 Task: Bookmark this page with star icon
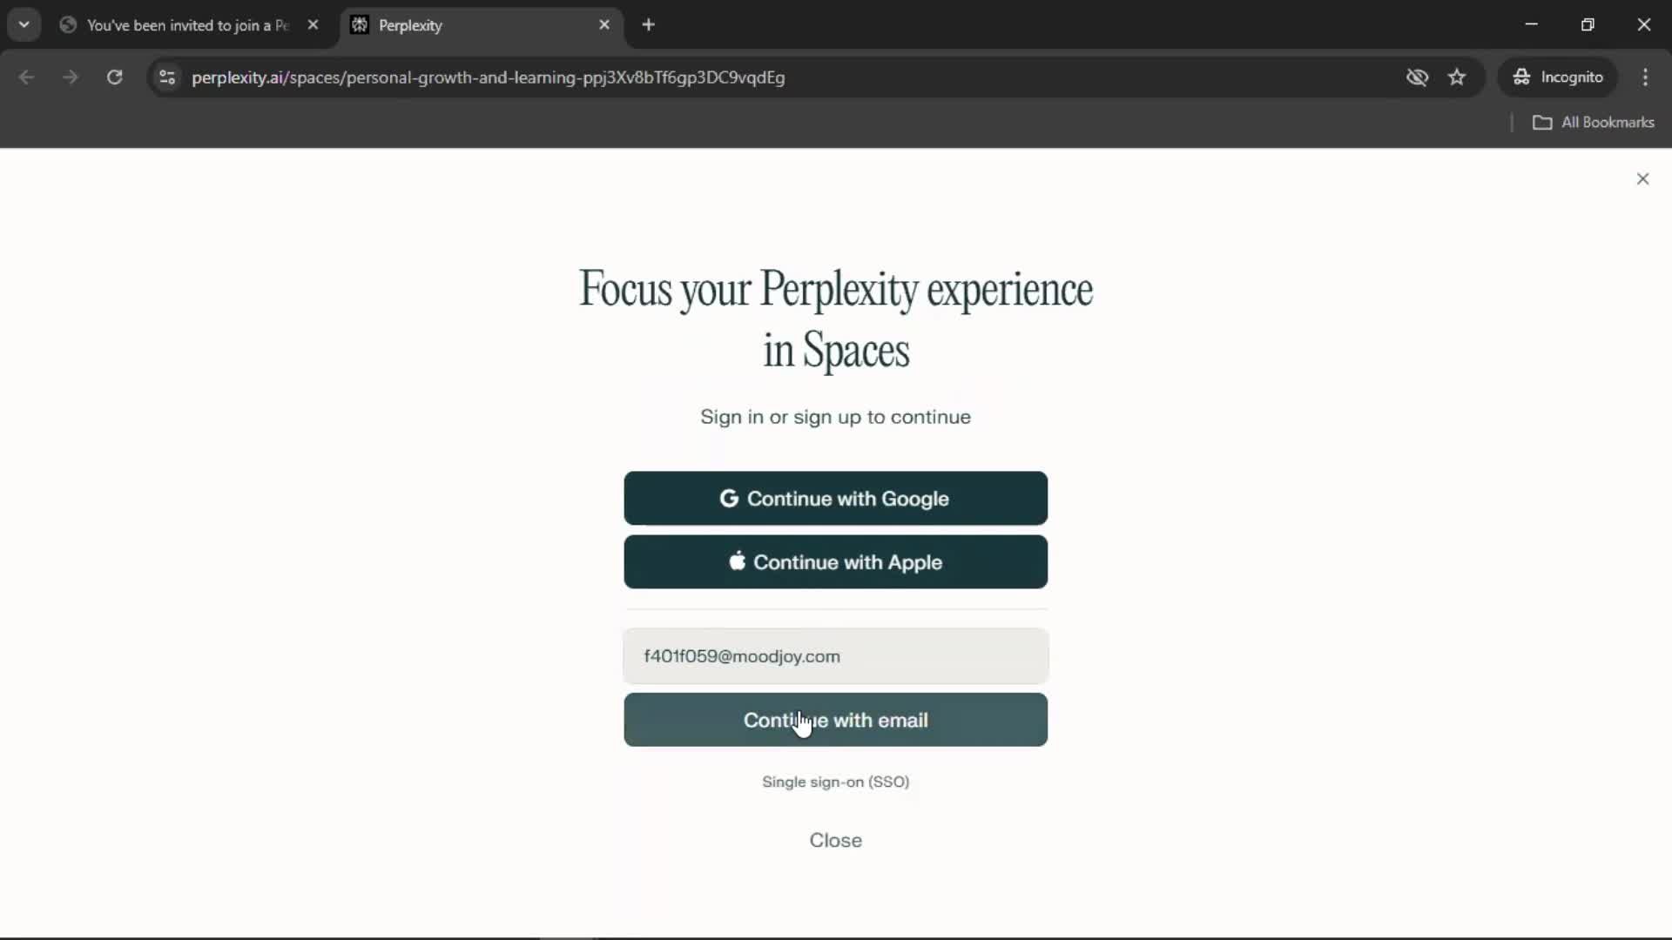(x=1457, y=77)
